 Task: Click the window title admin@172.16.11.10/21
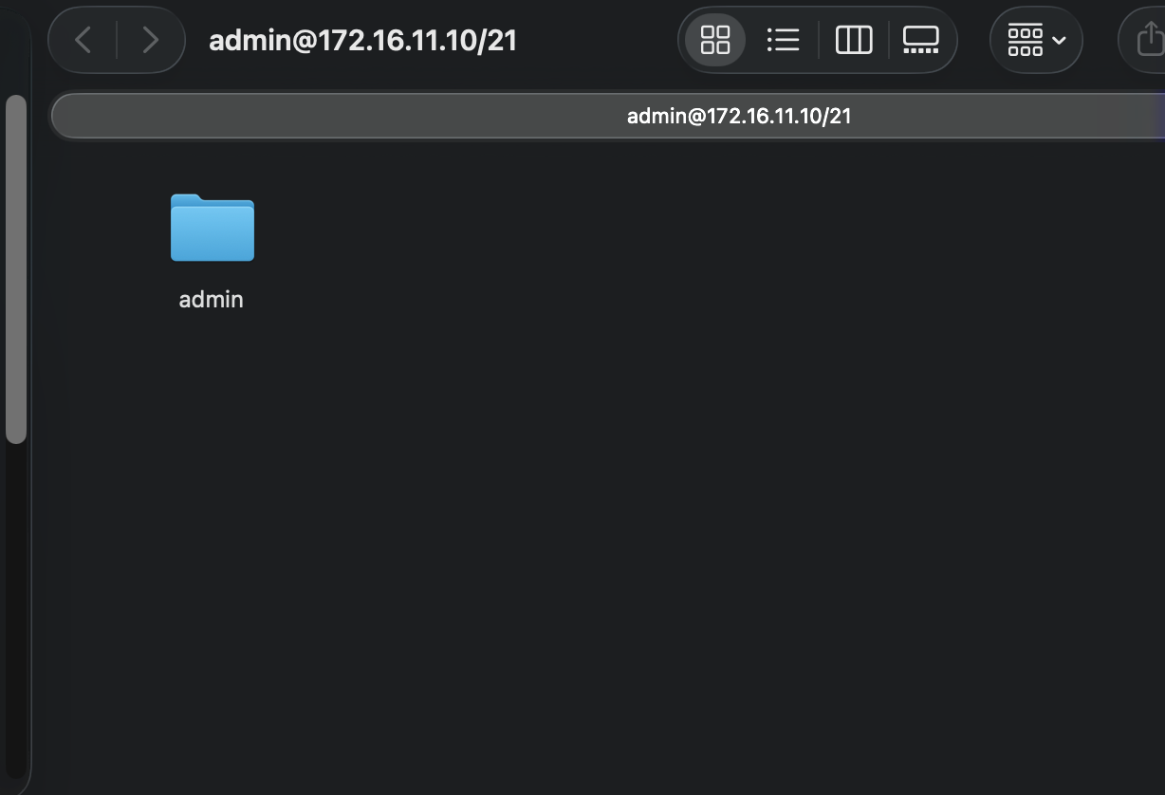362,40
